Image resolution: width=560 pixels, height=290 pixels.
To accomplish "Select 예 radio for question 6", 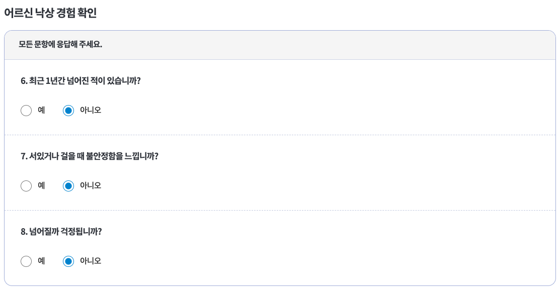I will (26, 111).
